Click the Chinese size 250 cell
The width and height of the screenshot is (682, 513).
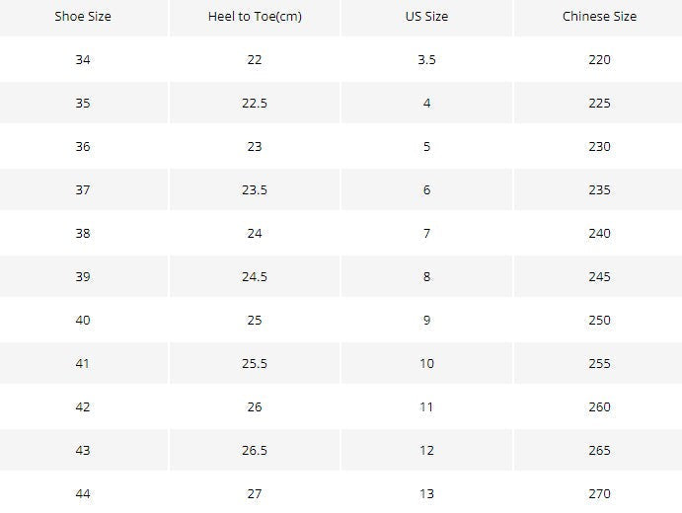click(x=599, y=321)
